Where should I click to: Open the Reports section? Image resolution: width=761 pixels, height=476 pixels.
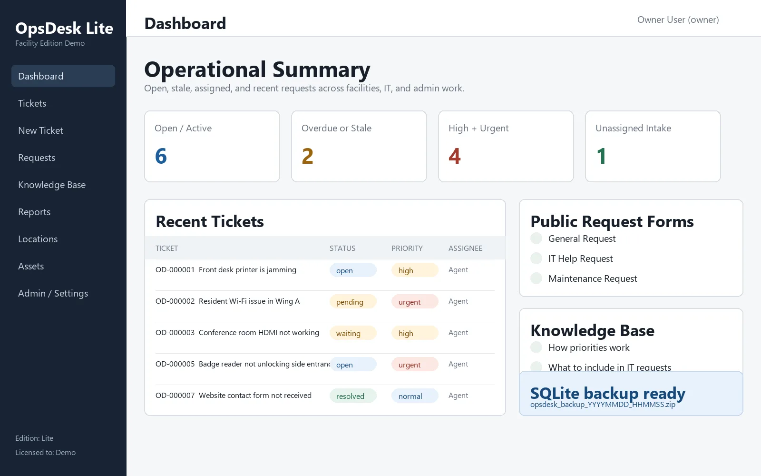pyautogui.click(x=63, y=212)
